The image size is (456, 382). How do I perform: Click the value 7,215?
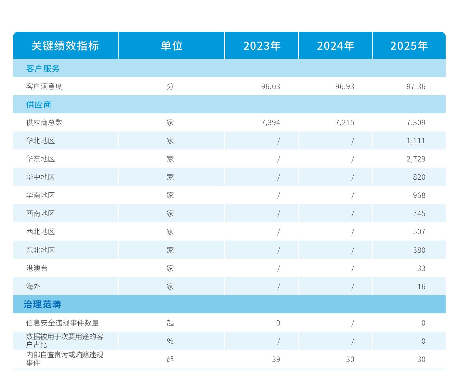tap(345, 122)
